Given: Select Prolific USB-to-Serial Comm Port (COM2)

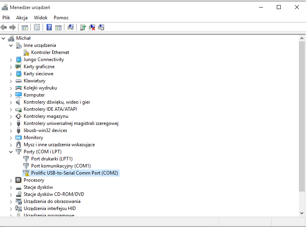Looking at the screenshot, I should point(75,173).
